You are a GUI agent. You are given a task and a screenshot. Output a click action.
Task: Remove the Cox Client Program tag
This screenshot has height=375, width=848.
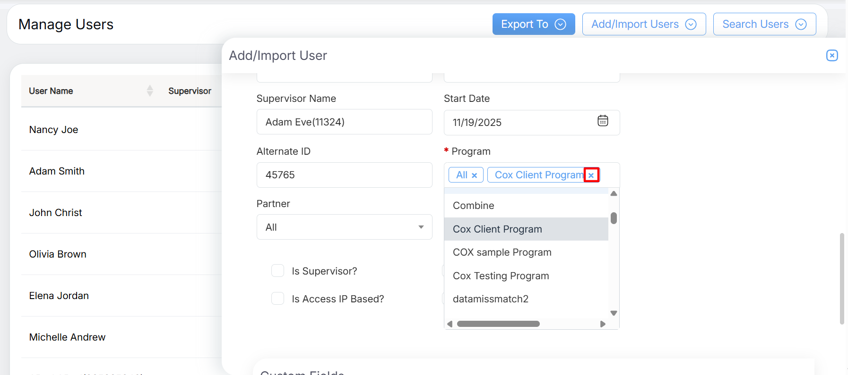click(591, 175)
